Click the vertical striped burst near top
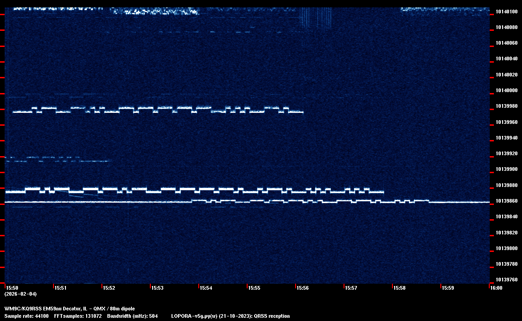522x321 pixels. click(316, 18)
